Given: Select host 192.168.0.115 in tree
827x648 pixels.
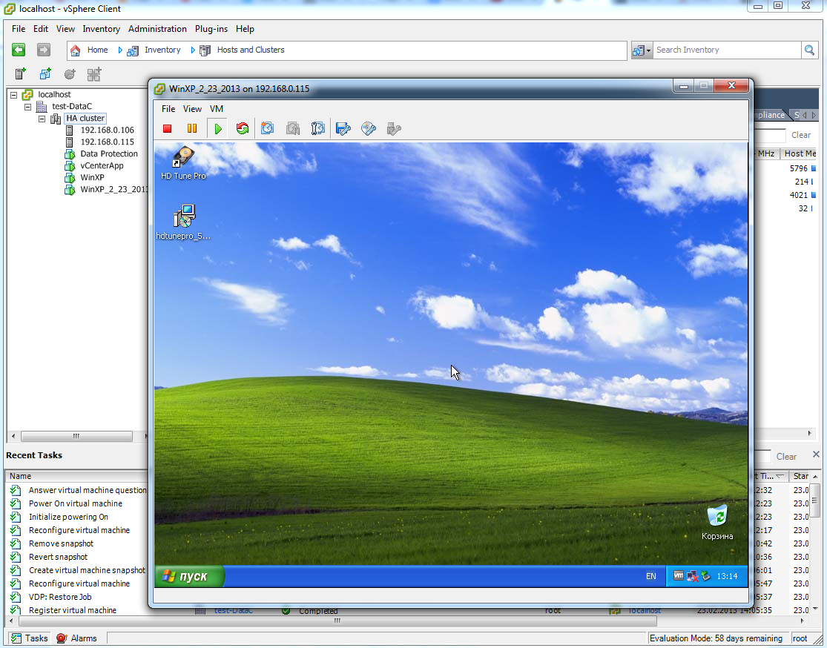Looking at the screenshot, I should pos(107,142).
